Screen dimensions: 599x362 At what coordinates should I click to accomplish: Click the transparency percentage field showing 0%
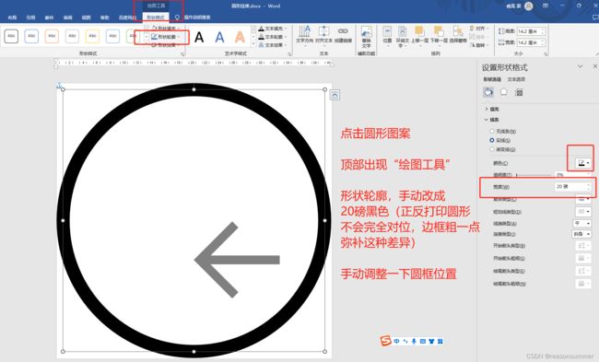click(x=571, y=174)
